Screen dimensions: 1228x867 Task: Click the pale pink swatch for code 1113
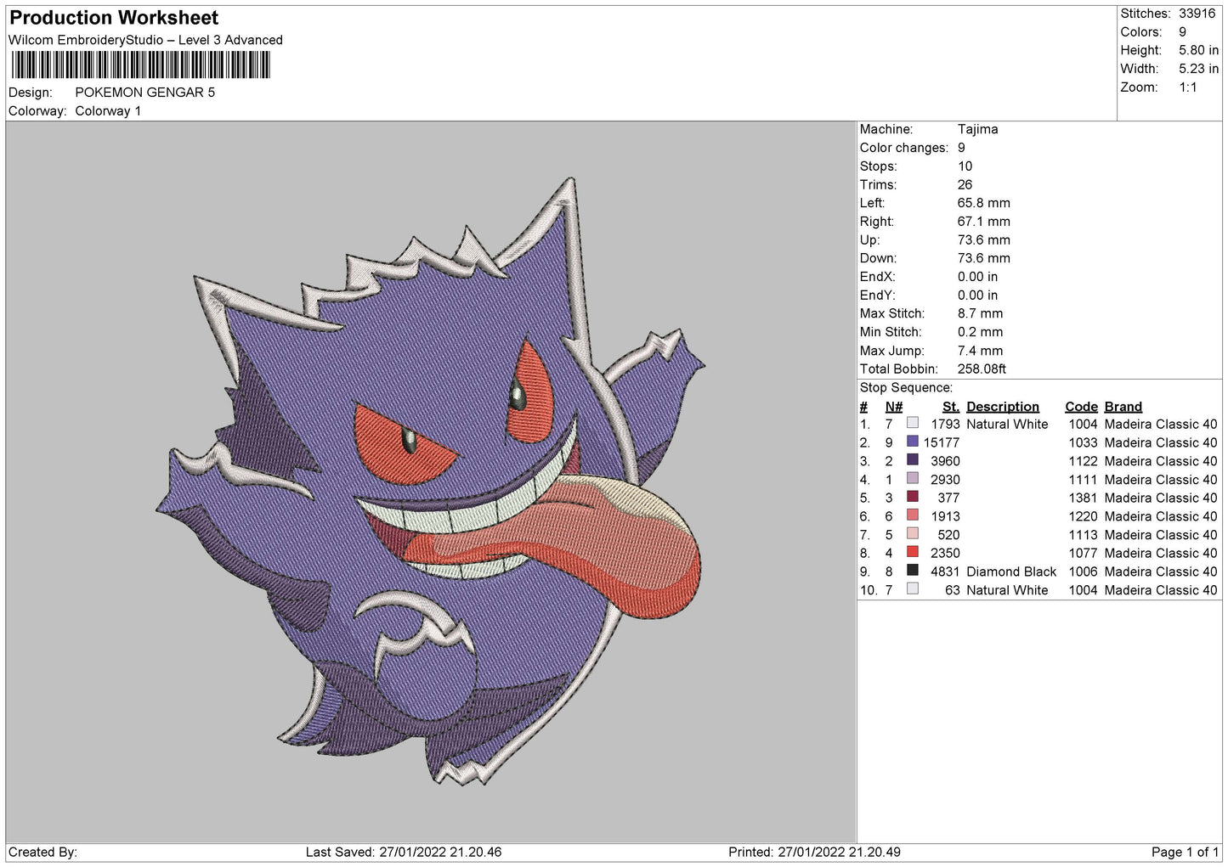coord(913,534)
